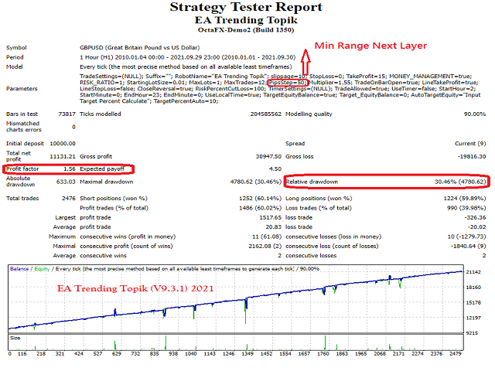
Task: Click the EA Trending Topik (V9.3.1) 2021 chart caption
Action: pyautogui.click(x=135, y=288)
